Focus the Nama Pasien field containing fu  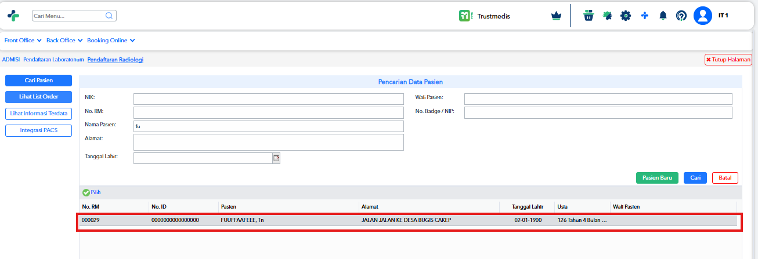269,126
